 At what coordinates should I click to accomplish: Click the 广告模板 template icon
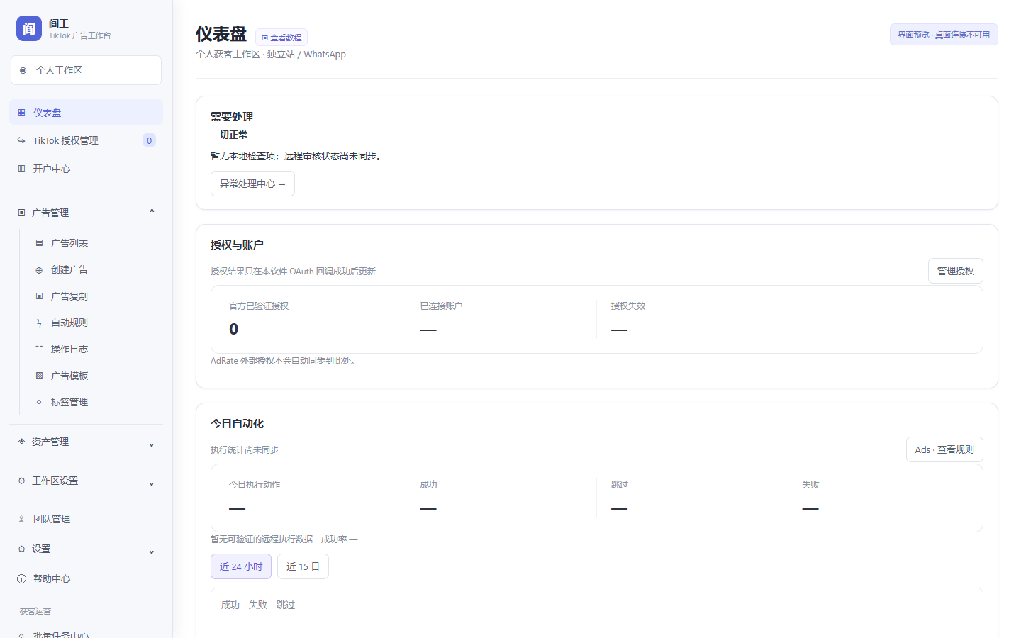[39, 376]
